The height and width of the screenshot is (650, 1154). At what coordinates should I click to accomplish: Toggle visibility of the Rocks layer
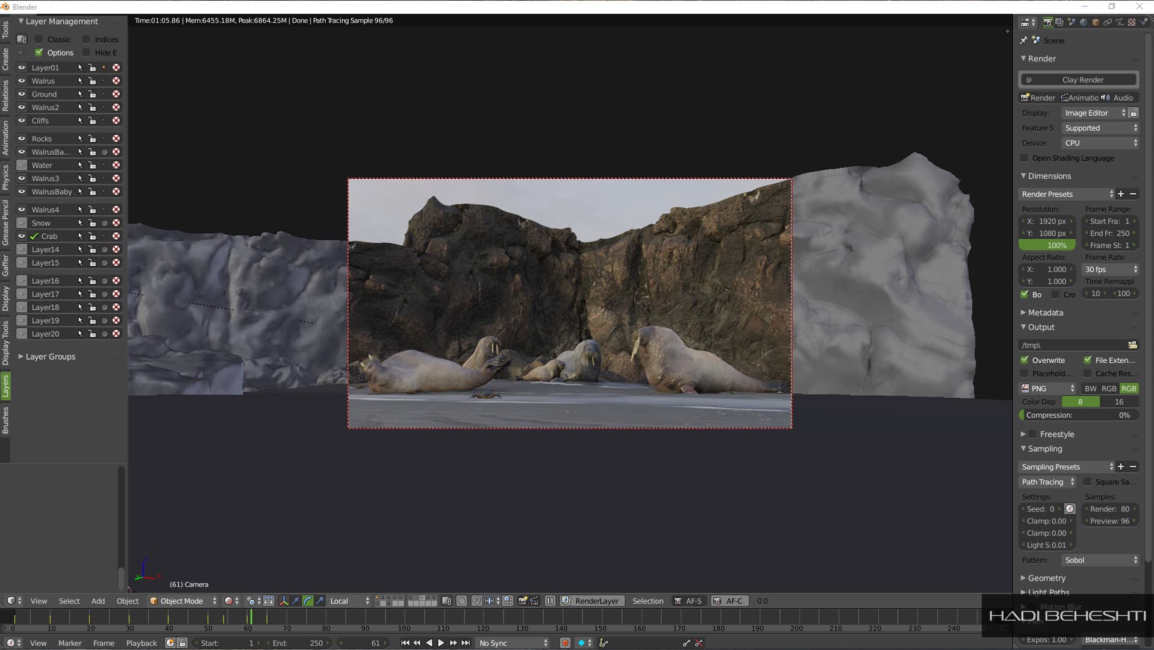pos(22,139)
